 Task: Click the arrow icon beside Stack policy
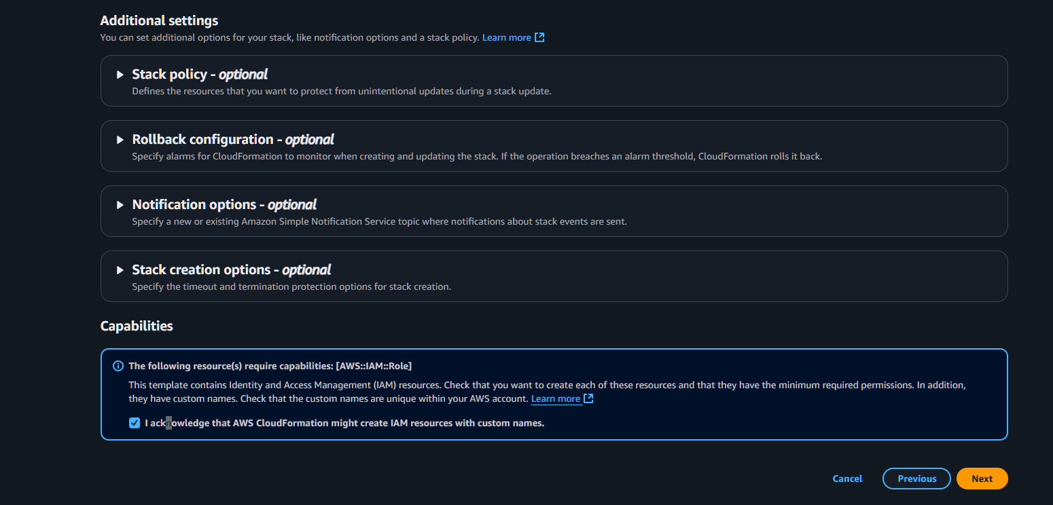(120, 75)
